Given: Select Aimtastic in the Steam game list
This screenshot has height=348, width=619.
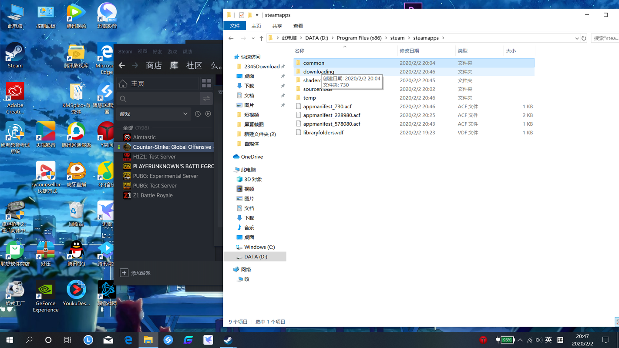Looking at the screenshot, I should (144, 137).
